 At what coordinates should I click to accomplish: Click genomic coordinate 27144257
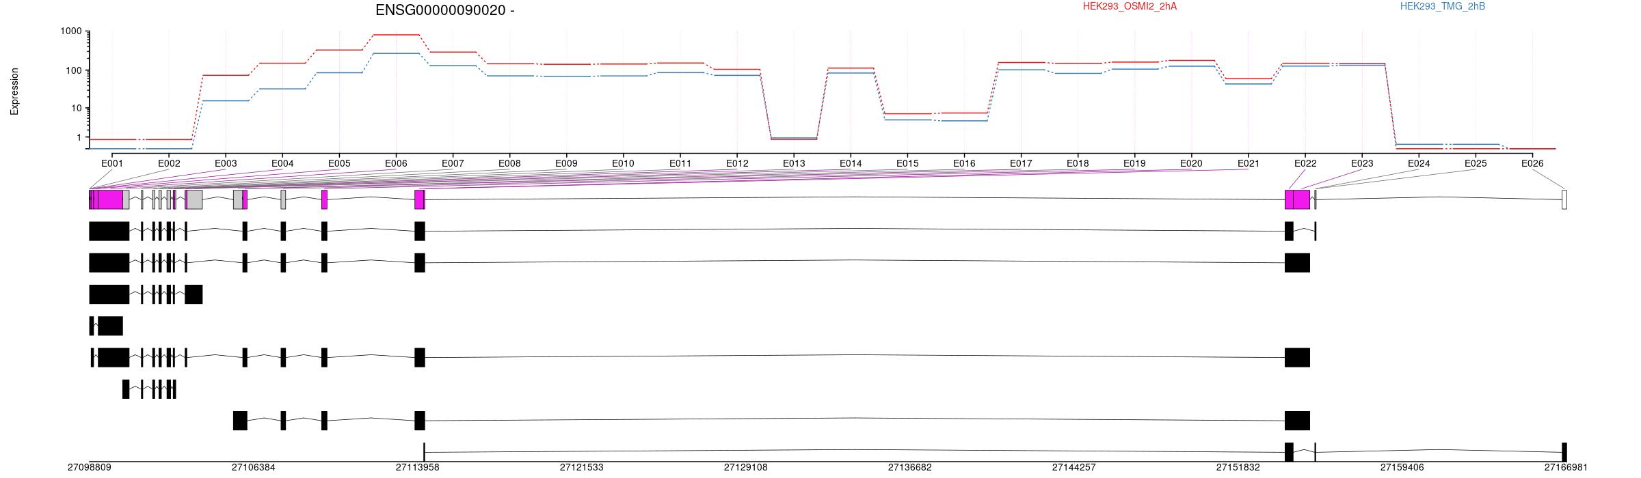coord(1074,468)
